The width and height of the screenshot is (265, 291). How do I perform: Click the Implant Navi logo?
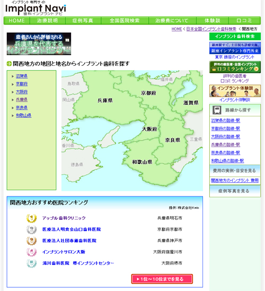click(36, 8)
